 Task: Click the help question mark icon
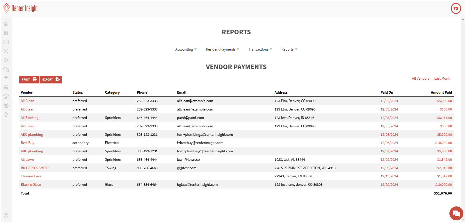click(6, 215)
